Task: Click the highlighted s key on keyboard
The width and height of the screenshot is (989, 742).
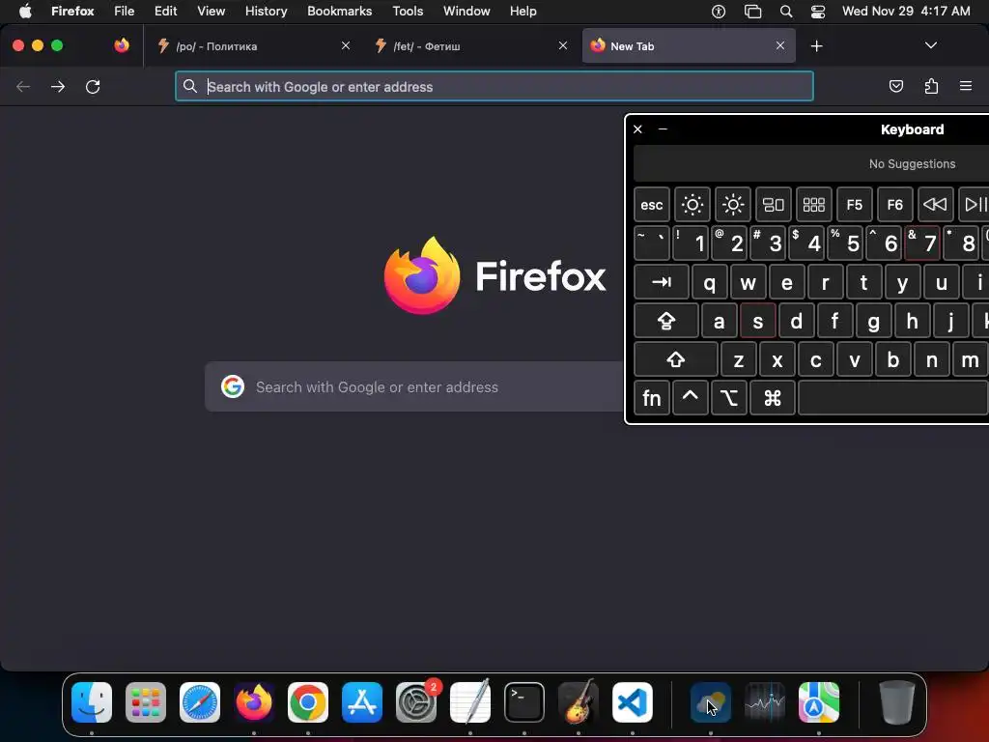Action: click(757, 321)
